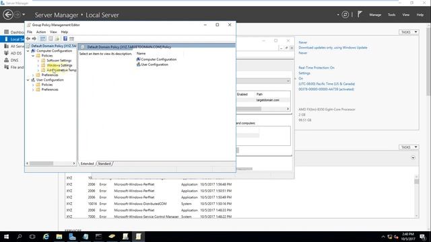Screen dimensions: 431x242
Task: Open Task View from the taskbar
Action: pyautogui.click(x=32, y=237)
